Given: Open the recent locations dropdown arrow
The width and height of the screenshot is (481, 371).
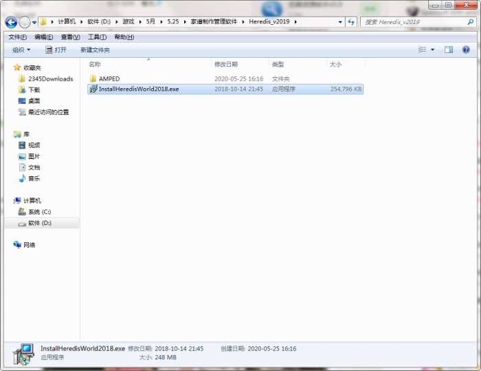Looking at the screenshot, I should pyautogui.click(x=34, y=23).
